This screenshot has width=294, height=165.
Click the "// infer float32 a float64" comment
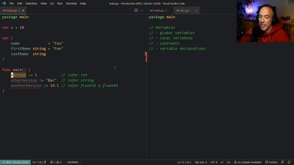90,86
